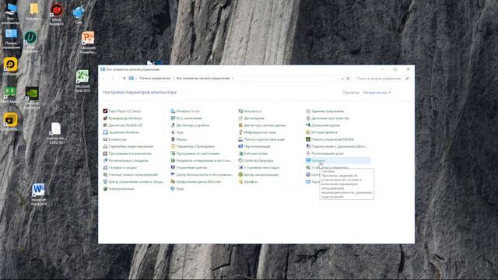The height and width of the screenshot is (280, 498).
Task: Open Fonts (Шрифты) item
Action: (248, 181)
